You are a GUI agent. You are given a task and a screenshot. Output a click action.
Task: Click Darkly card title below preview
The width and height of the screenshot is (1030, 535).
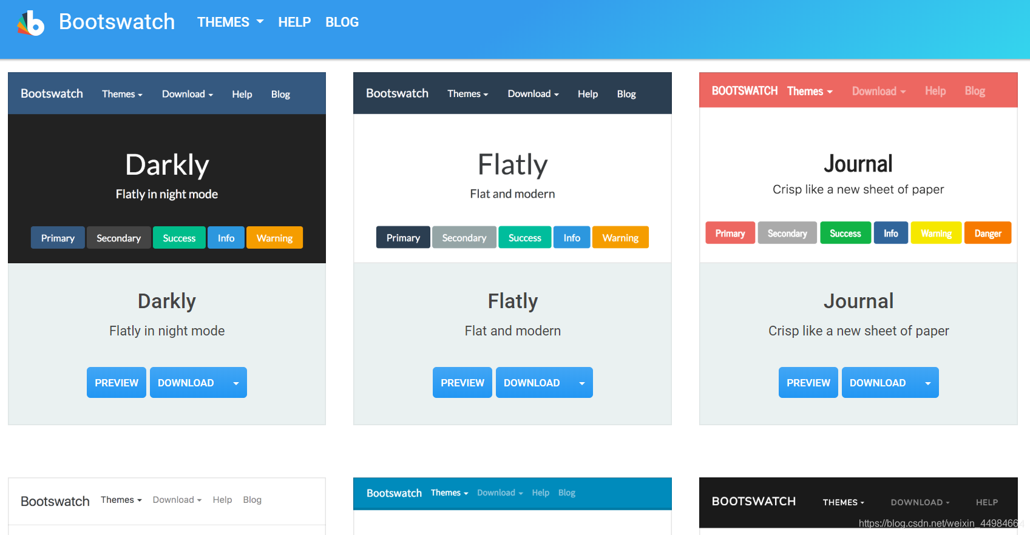click(167, 301)
